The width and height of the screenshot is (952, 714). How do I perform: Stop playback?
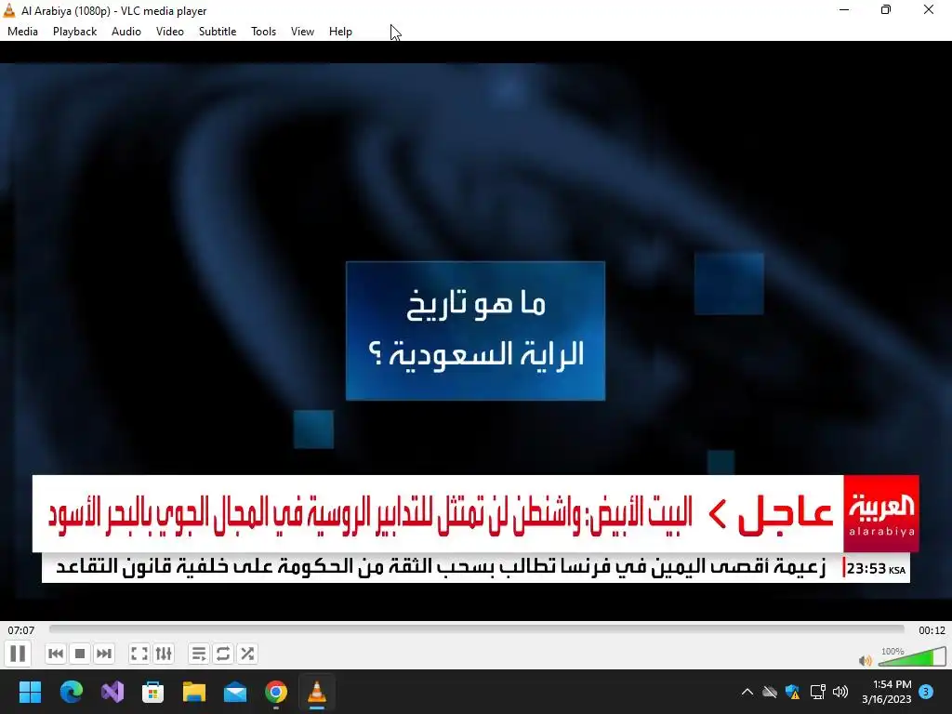click(80, 654)
